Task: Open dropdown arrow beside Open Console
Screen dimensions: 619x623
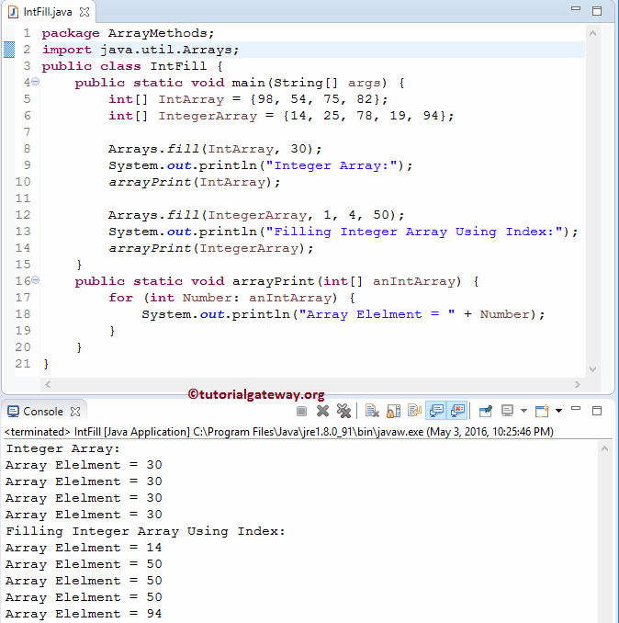Action: point(557,411)
